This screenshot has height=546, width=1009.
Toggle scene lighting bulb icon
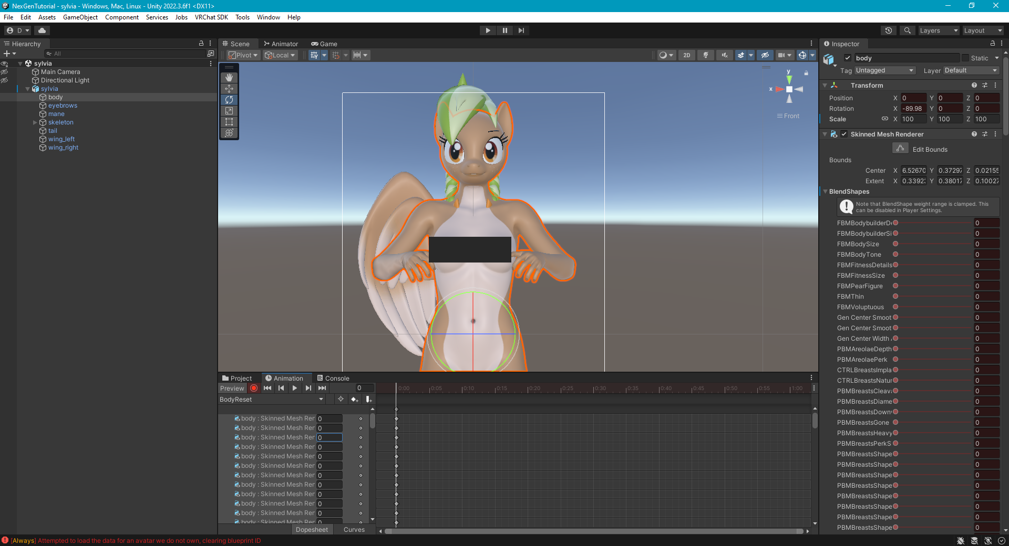(x=706, y=55)
